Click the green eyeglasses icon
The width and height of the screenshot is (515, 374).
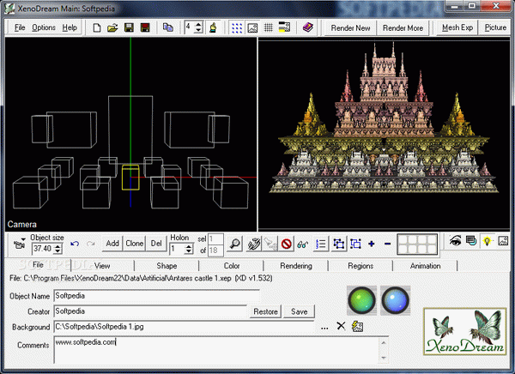point(303,244)
